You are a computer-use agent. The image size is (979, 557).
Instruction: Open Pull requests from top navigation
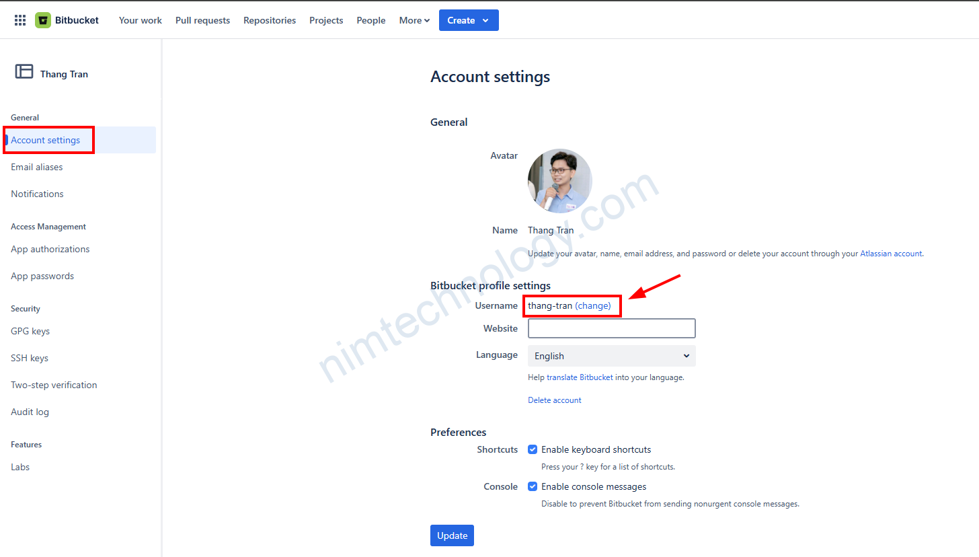202,20
